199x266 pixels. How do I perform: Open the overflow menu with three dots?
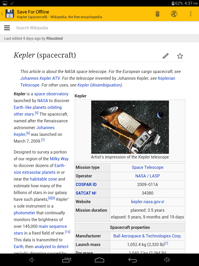pos(190,14)
